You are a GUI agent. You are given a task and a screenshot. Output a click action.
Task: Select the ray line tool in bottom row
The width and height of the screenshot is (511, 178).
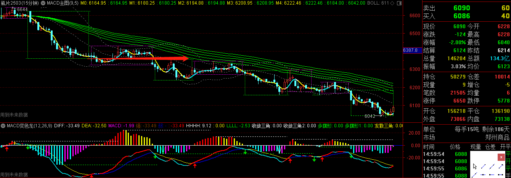point(475,175)
